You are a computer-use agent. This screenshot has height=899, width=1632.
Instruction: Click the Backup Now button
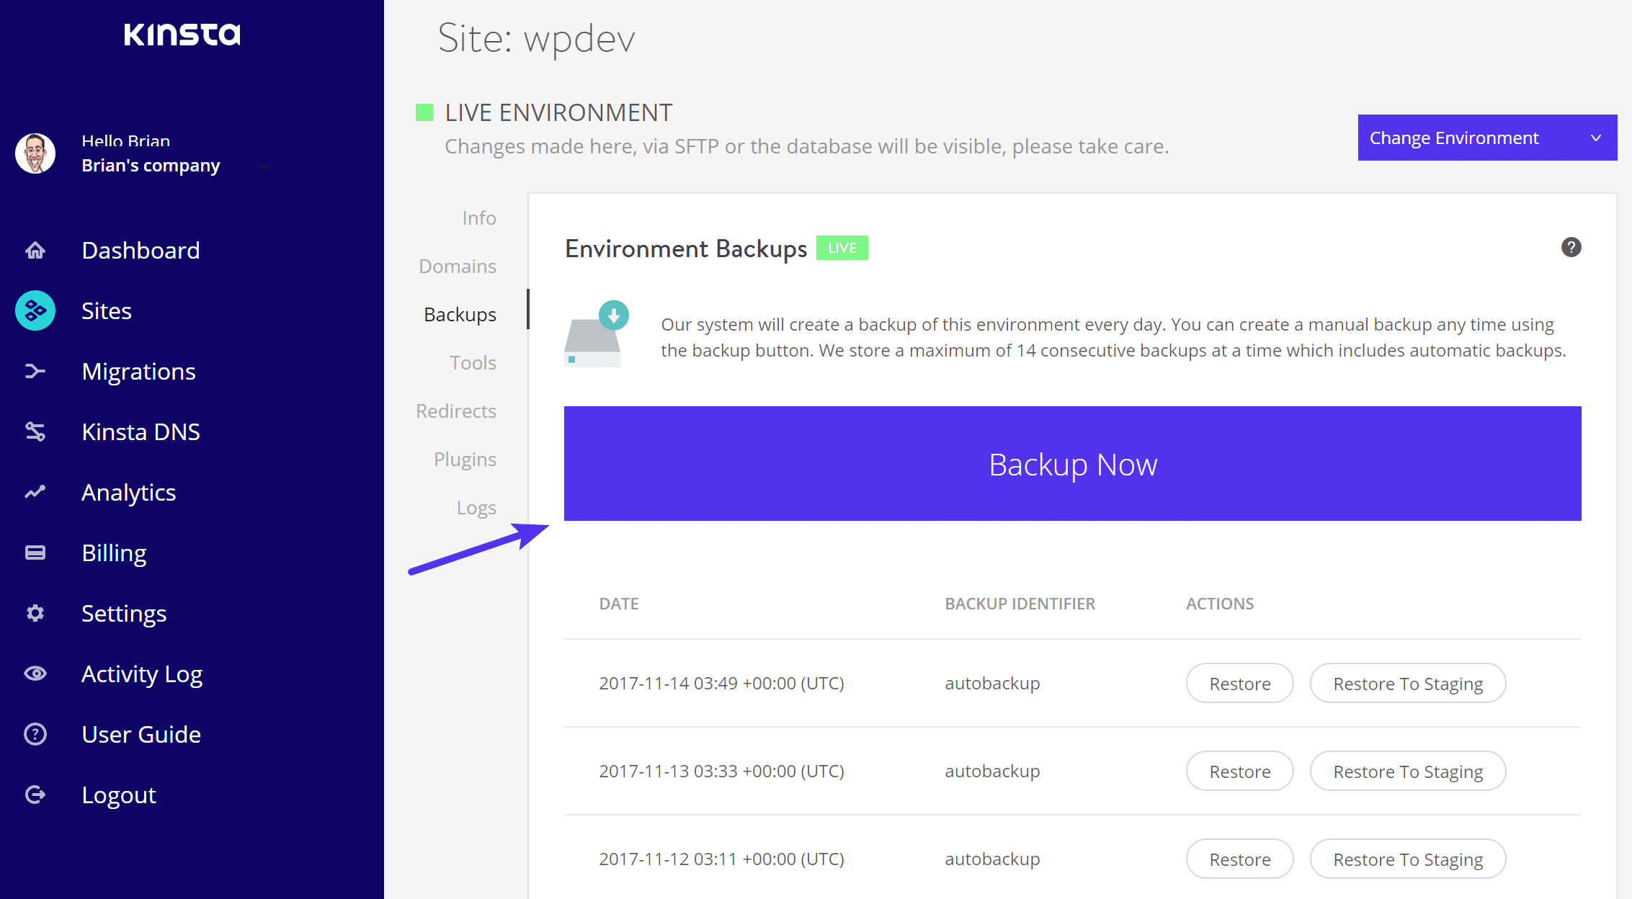[1072, 463]
